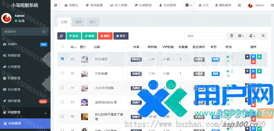The width and height of the screenshot is (274, 131).
Task: Click the advanced search magnifier button
Action: tap(263, 36)
